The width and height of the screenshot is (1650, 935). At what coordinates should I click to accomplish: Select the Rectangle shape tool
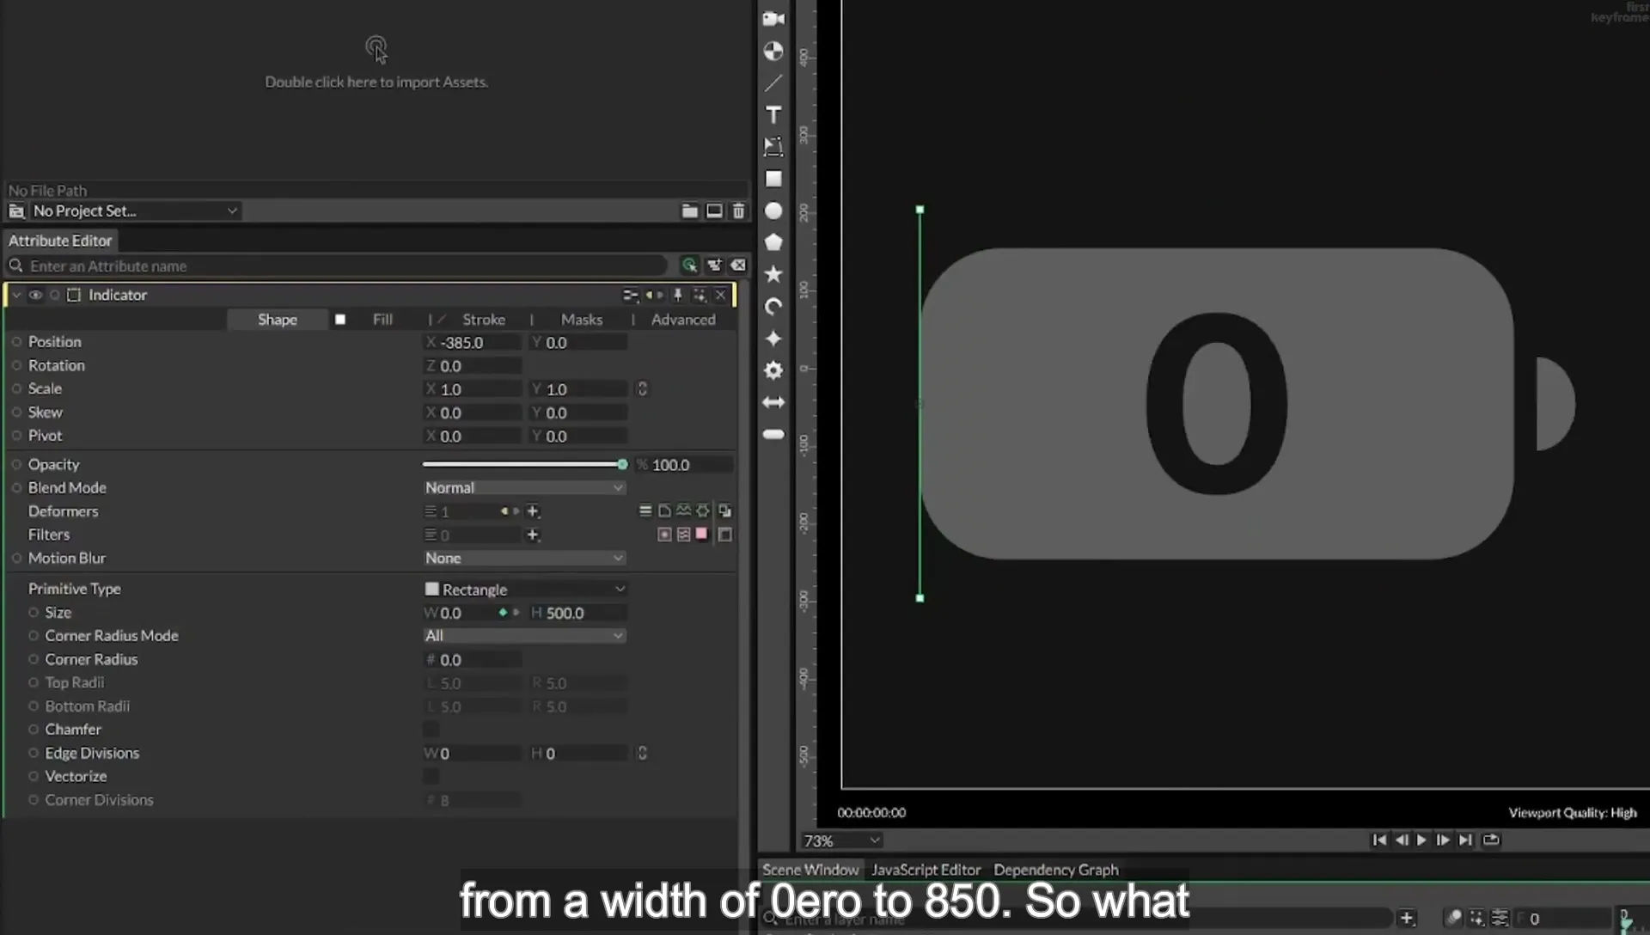(x=773, y=179)
